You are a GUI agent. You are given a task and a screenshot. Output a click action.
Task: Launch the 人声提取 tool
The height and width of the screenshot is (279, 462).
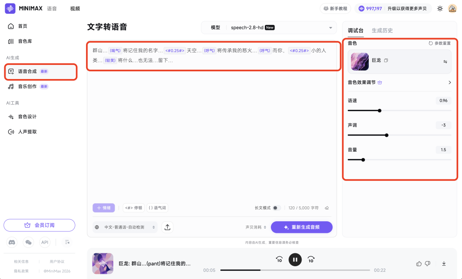pos(27,132)
